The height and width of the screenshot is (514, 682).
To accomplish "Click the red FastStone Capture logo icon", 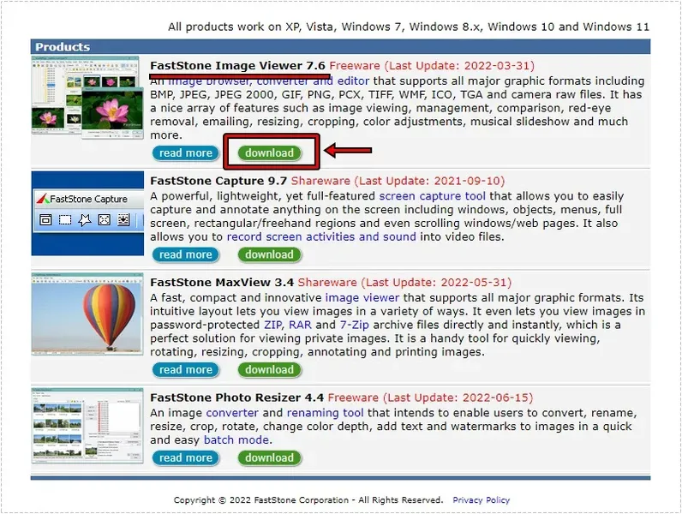I will [x=43, y=199].
